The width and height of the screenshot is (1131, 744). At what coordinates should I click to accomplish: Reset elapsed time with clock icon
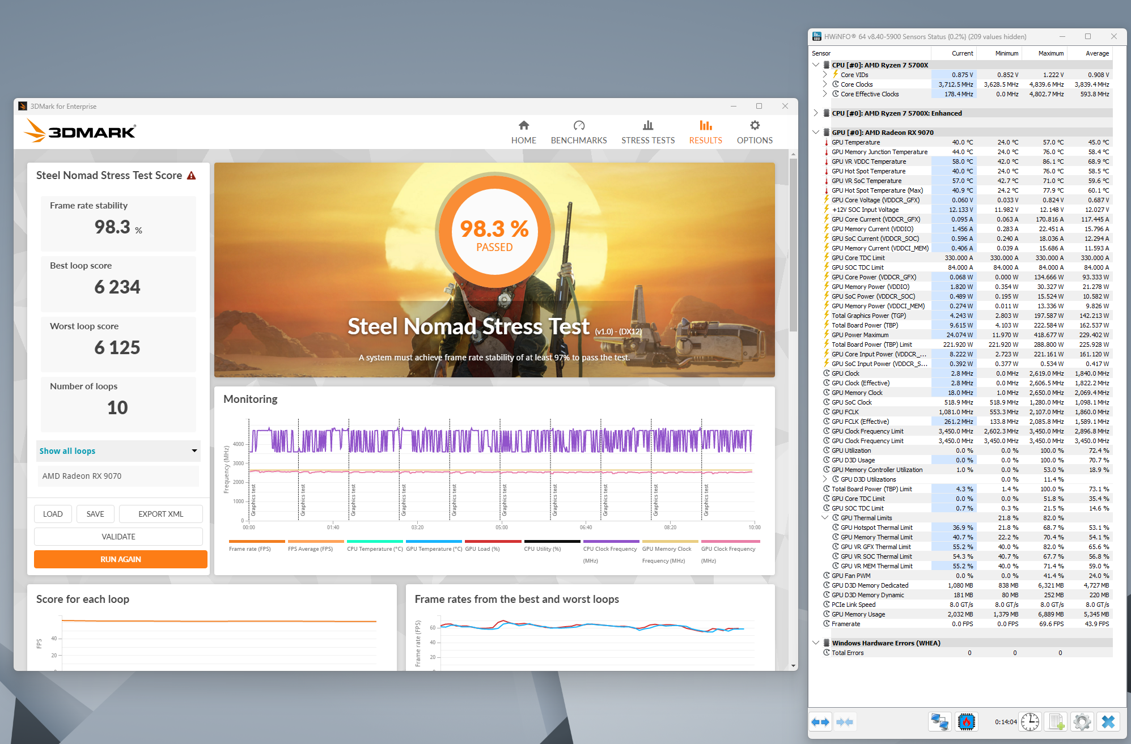[1030, 722]
